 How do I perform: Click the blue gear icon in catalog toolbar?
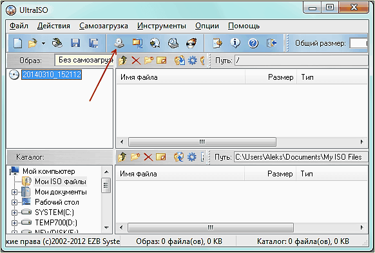point(191,157)
